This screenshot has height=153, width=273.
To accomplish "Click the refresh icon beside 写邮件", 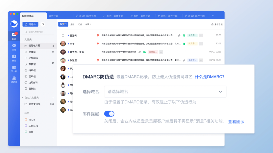I will click(x=43, y=24).
